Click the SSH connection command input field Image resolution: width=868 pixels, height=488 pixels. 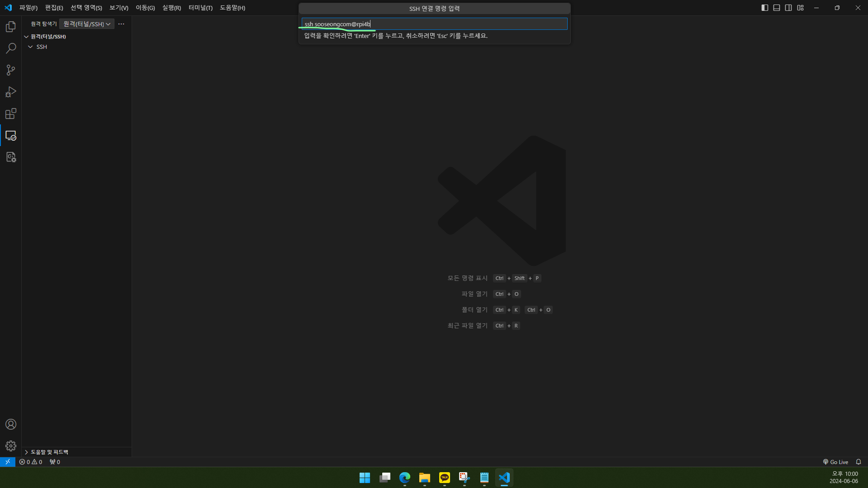tap(434, 24)
